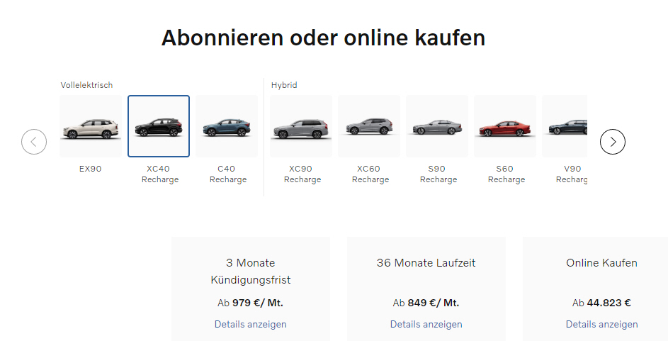
Task: Choose the Online Kaufen card heading
Action: (601, 263)
